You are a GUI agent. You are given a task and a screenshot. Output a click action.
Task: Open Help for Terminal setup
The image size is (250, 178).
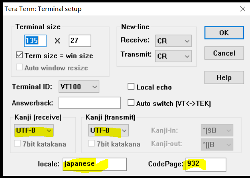pyautogui.click(x=224, y=78)
